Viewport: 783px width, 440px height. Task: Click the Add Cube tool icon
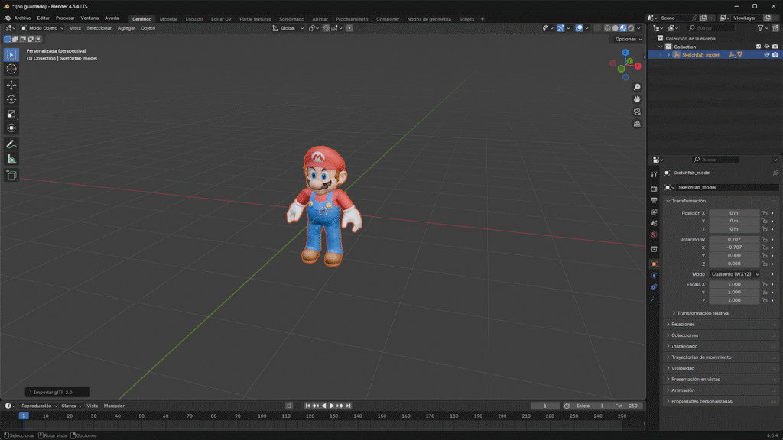pyautogui.click(x=11, y=175)
